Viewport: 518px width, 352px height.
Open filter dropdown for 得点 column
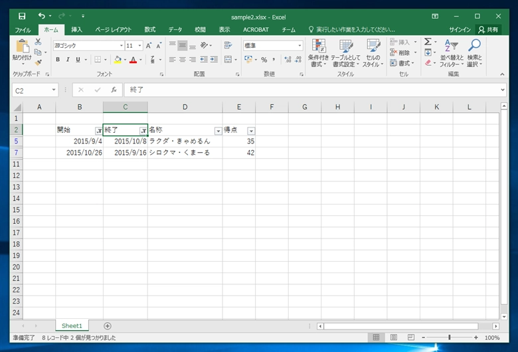[x=251, y=131]
